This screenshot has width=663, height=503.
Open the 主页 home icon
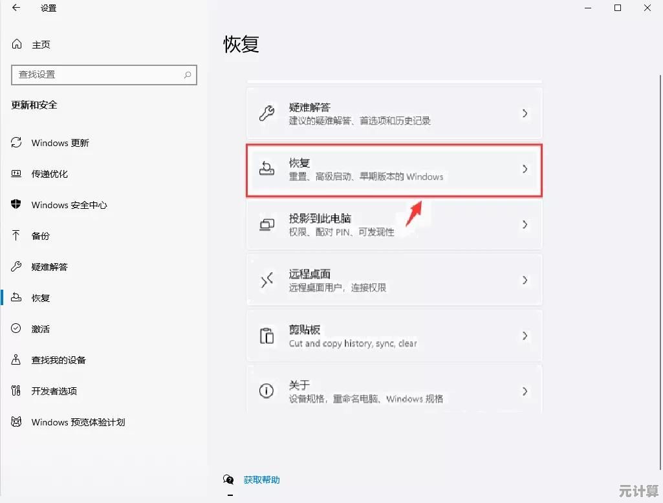pyautogui.click(x=17, y=45)
